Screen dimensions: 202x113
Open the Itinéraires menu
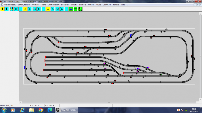(65, 5)
